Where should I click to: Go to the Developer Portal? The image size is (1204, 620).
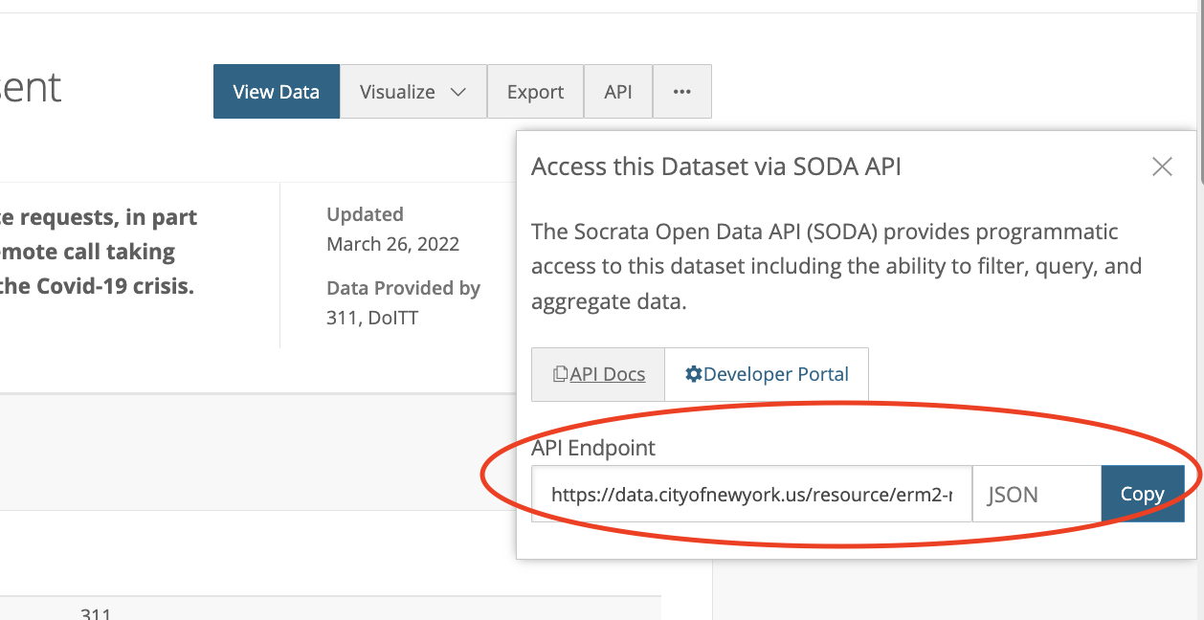point(775,374)
